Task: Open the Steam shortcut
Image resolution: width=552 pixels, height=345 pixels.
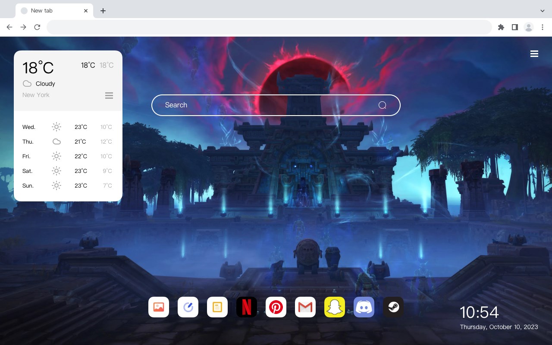Action: point(393,307)
